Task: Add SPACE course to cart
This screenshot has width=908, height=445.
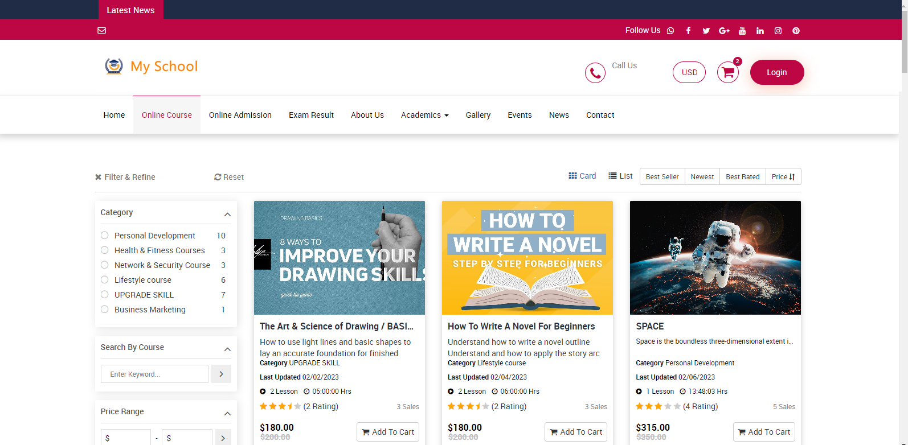Action: (x=764, y=432)
